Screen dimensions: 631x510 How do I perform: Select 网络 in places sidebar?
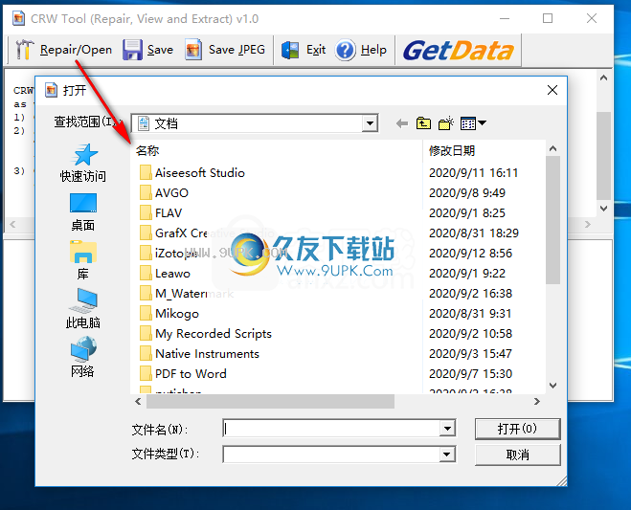click(83, 357)
